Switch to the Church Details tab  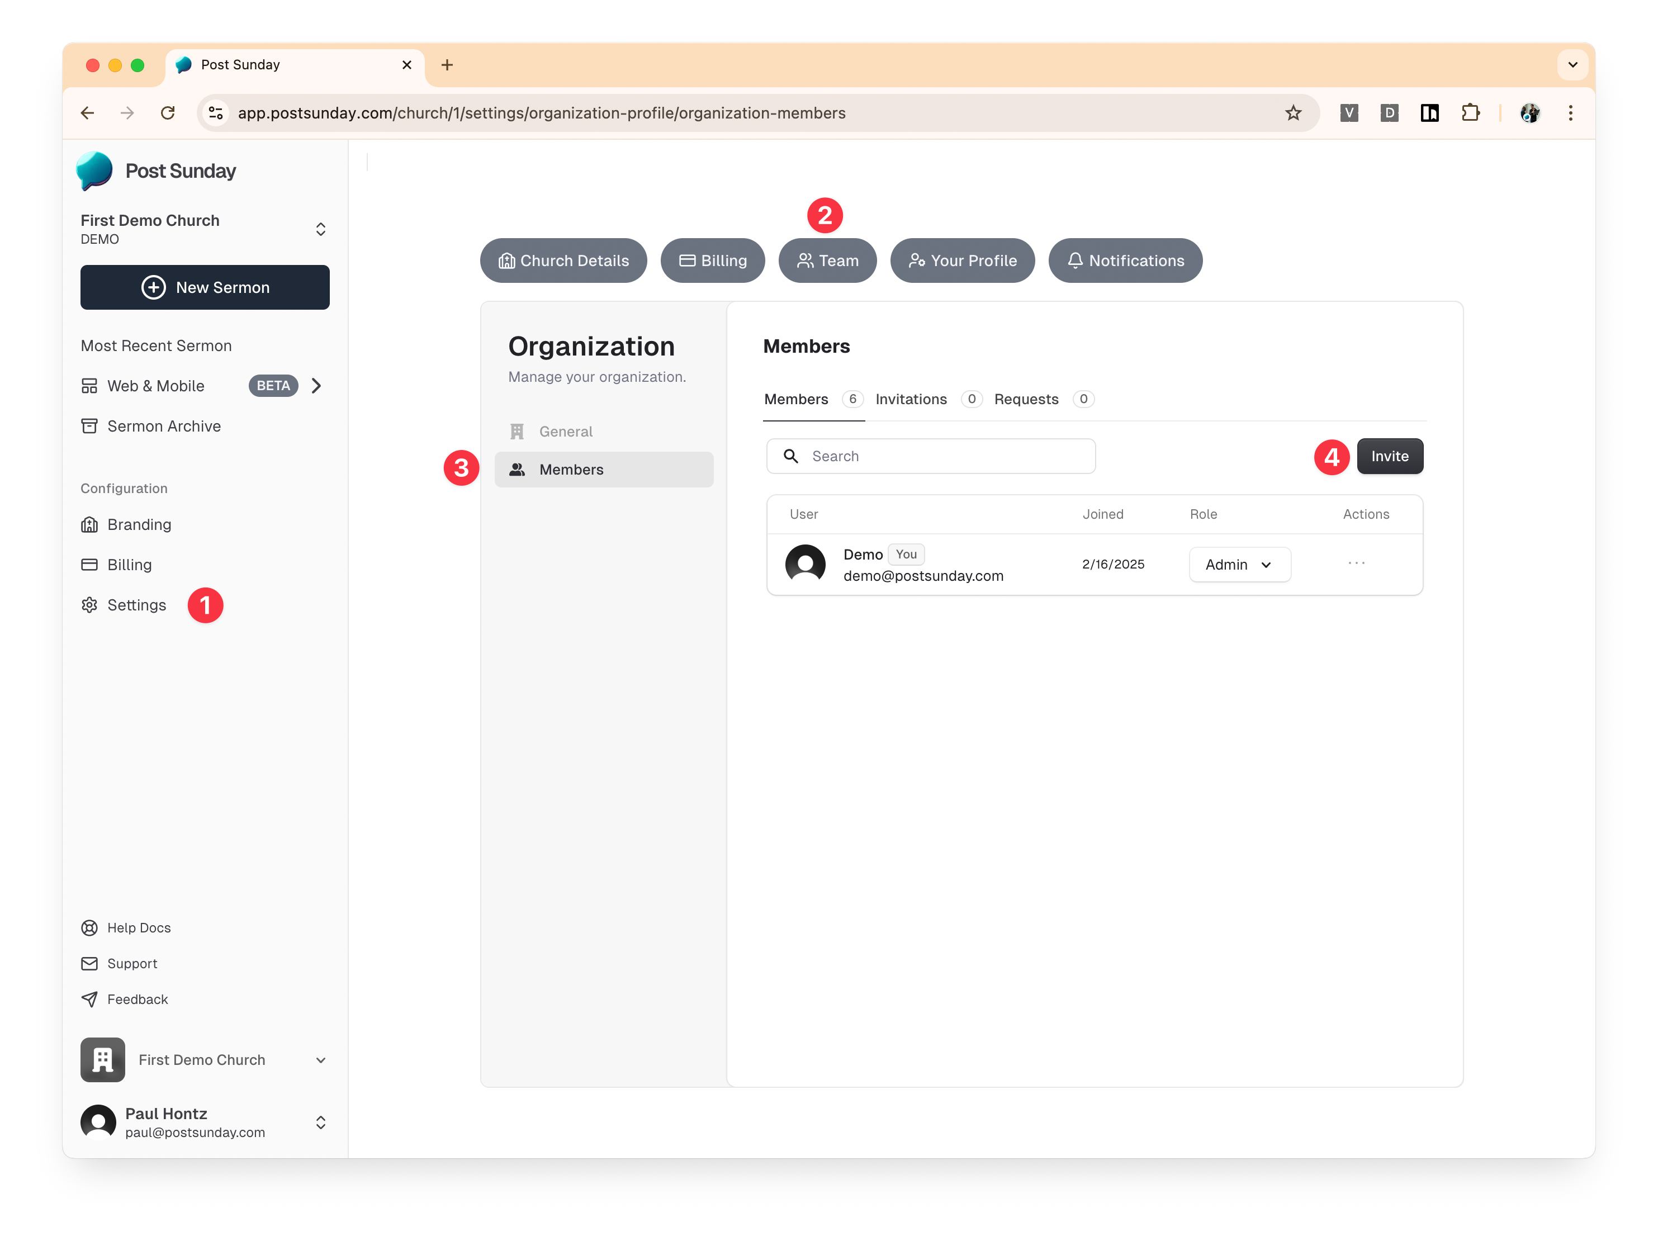(563, 261)
